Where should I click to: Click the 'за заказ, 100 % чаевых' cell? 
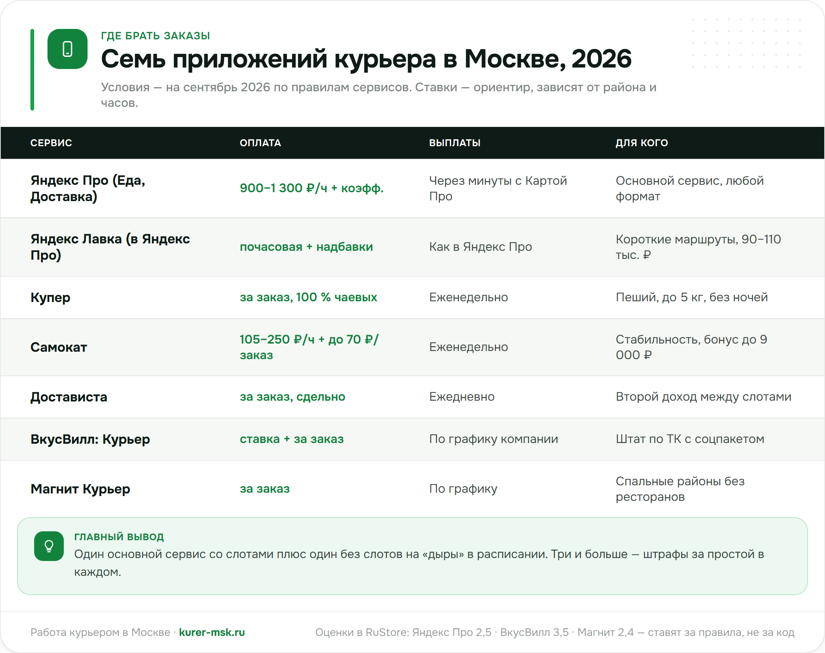click(309, 297)
